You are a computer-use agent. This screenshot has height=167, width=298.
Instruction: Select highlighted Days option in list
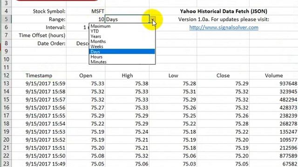pos(122,51)
